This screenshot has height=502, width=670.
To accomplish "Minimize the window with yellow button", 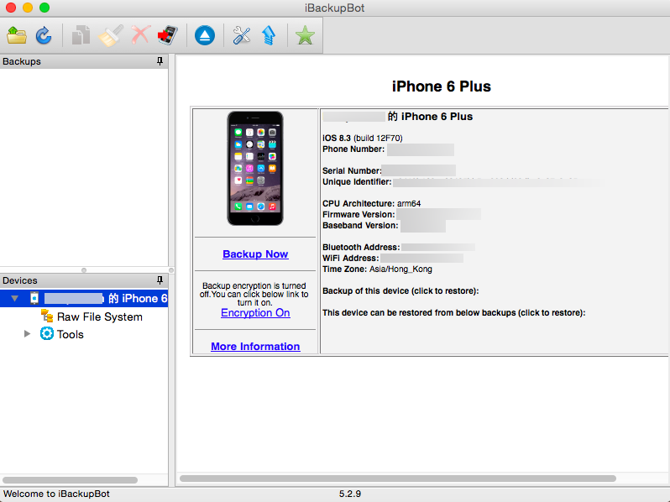I will 28,8.
